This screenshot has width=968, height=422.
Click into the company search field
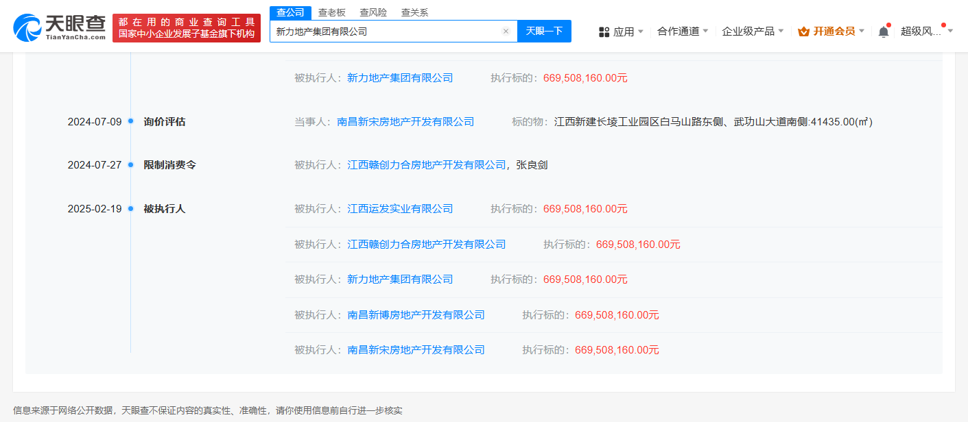384,32
